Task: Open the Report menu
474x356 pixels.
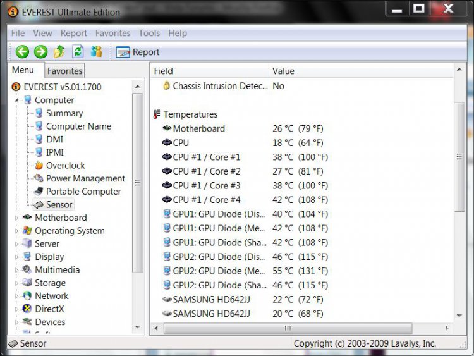Action: tap(73, 33)
